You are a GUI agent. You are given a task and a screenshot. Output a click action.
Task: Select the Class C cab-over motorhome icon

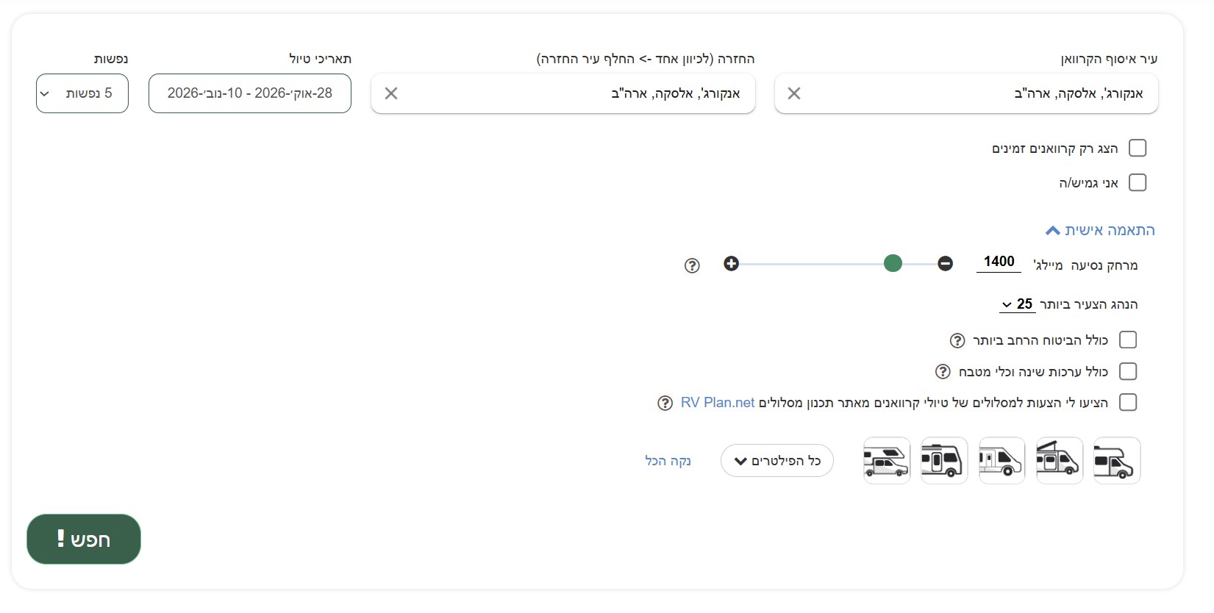coord(1116,461)
